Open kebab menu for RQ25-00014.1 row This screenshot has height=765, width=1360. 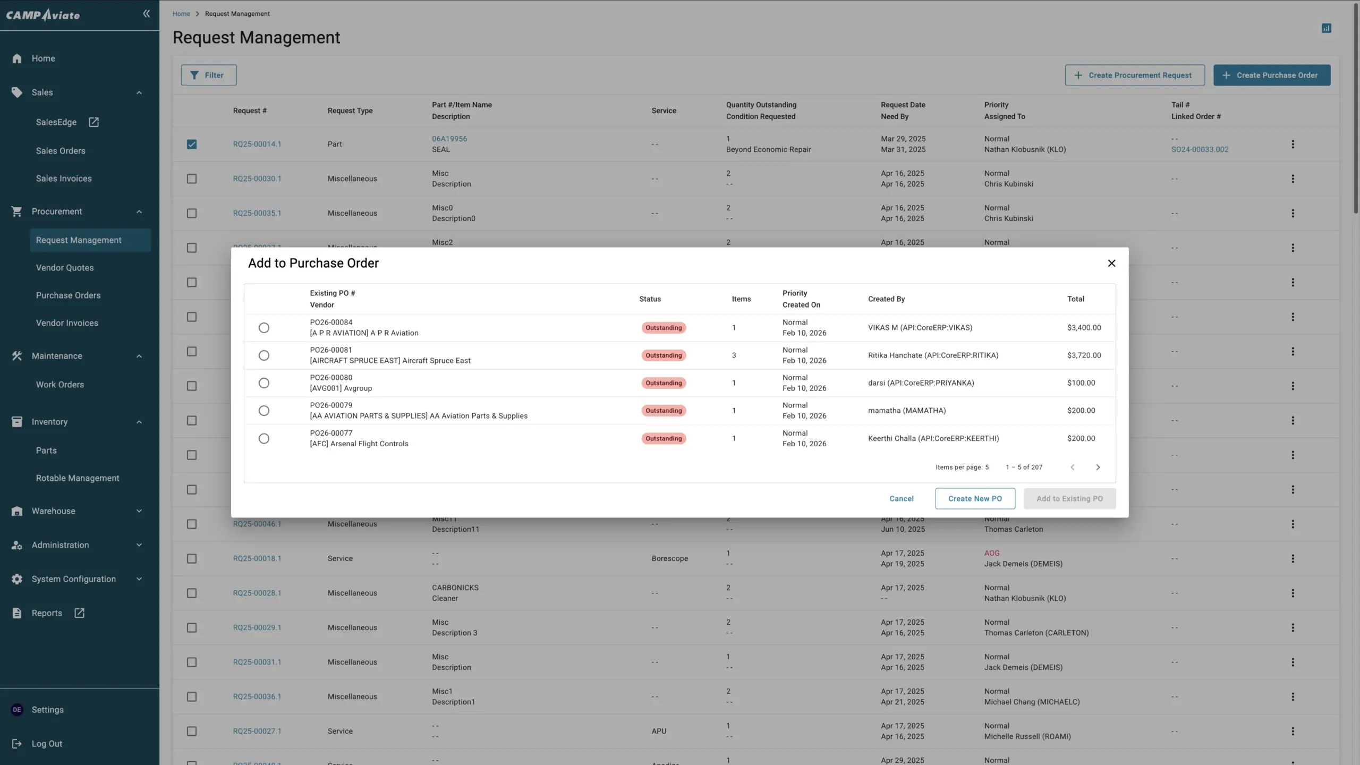(1293, 144)
